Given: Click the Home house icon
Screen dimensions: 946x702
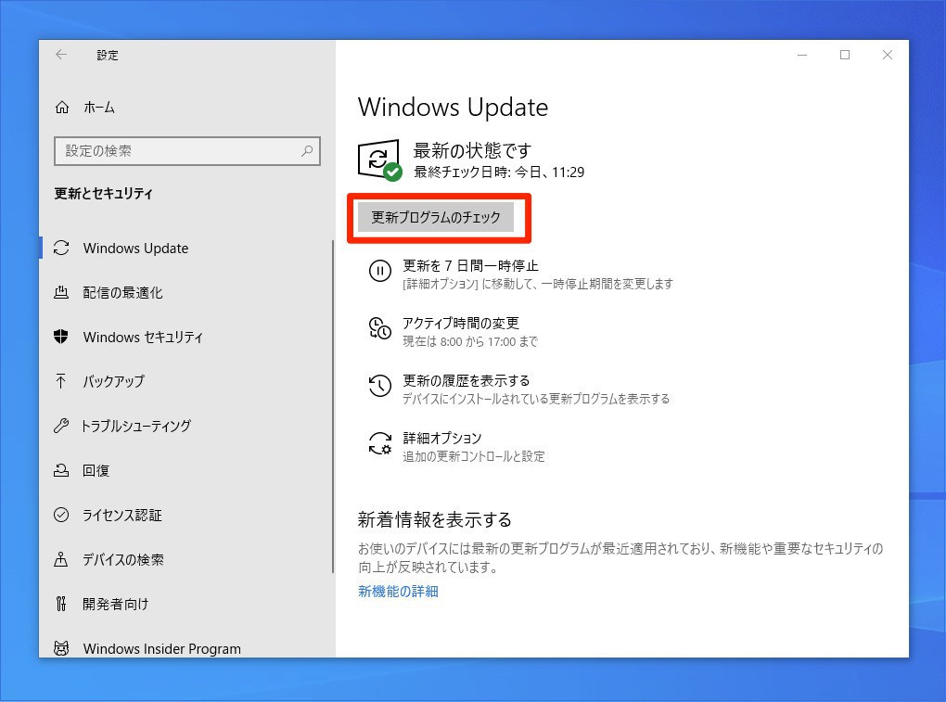Looking at the screenshot, I should (x=61, y=108).
